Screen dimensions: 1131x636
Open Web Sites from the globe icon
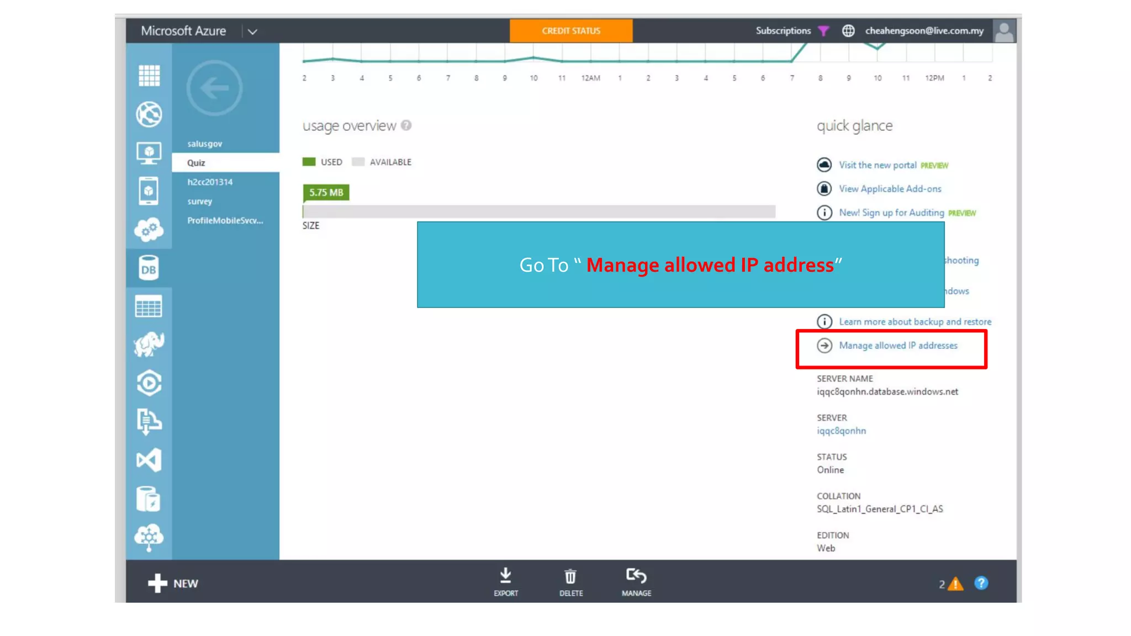point(149,114)
